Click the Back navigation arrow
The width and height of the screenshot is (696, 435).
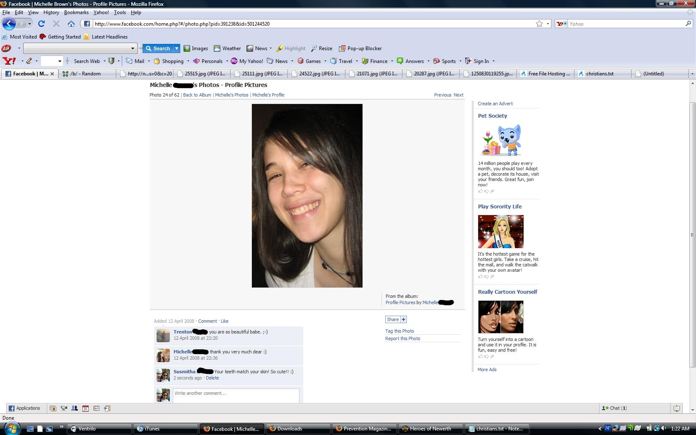[9, 24]
